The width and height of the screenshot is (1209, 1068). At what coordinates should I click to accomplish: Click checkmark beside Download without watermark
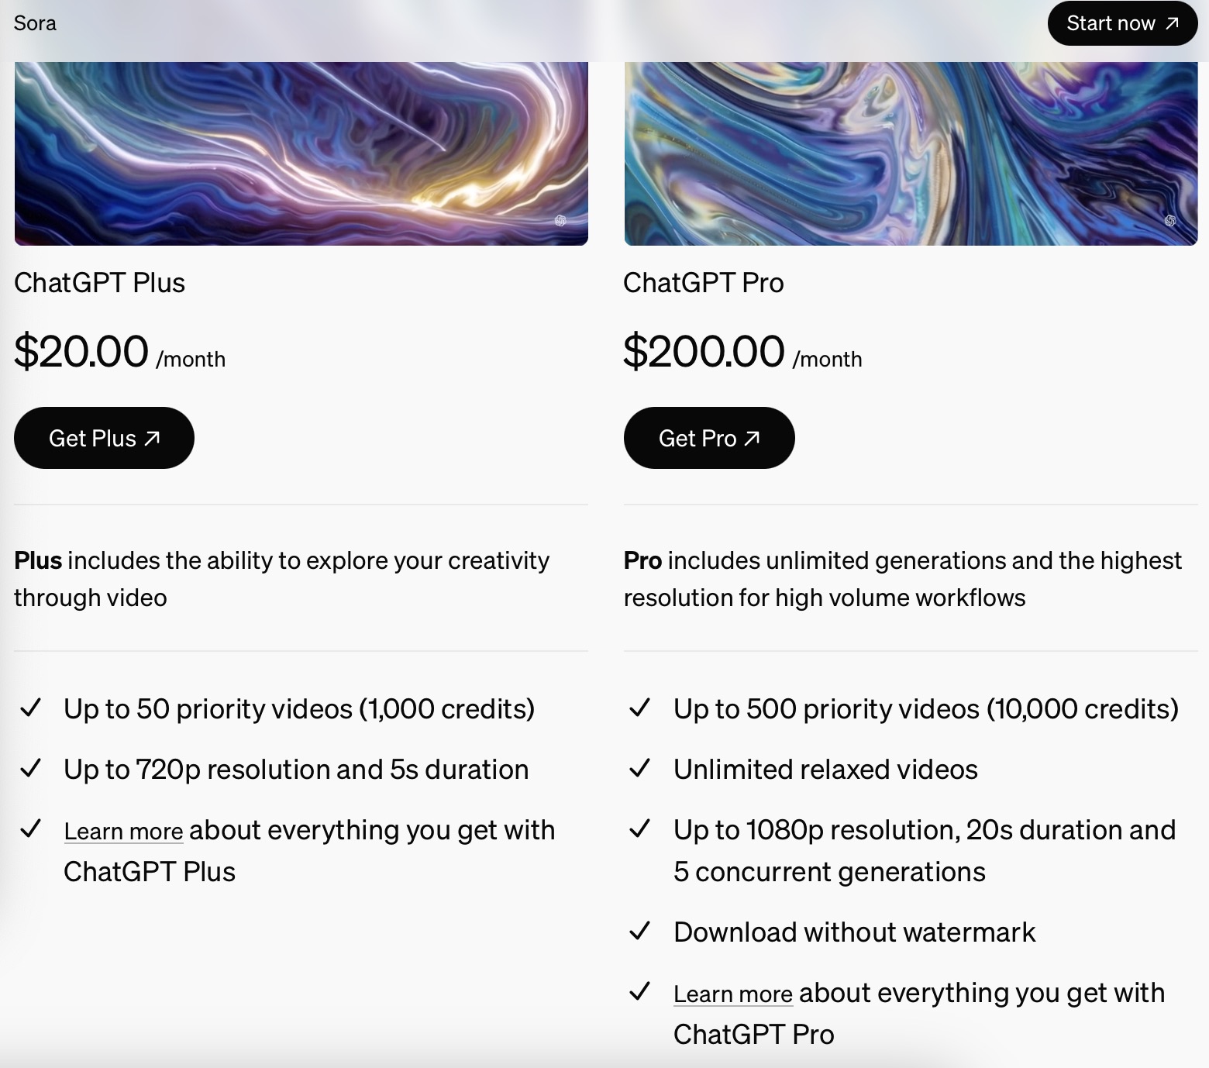coord(639,932)
